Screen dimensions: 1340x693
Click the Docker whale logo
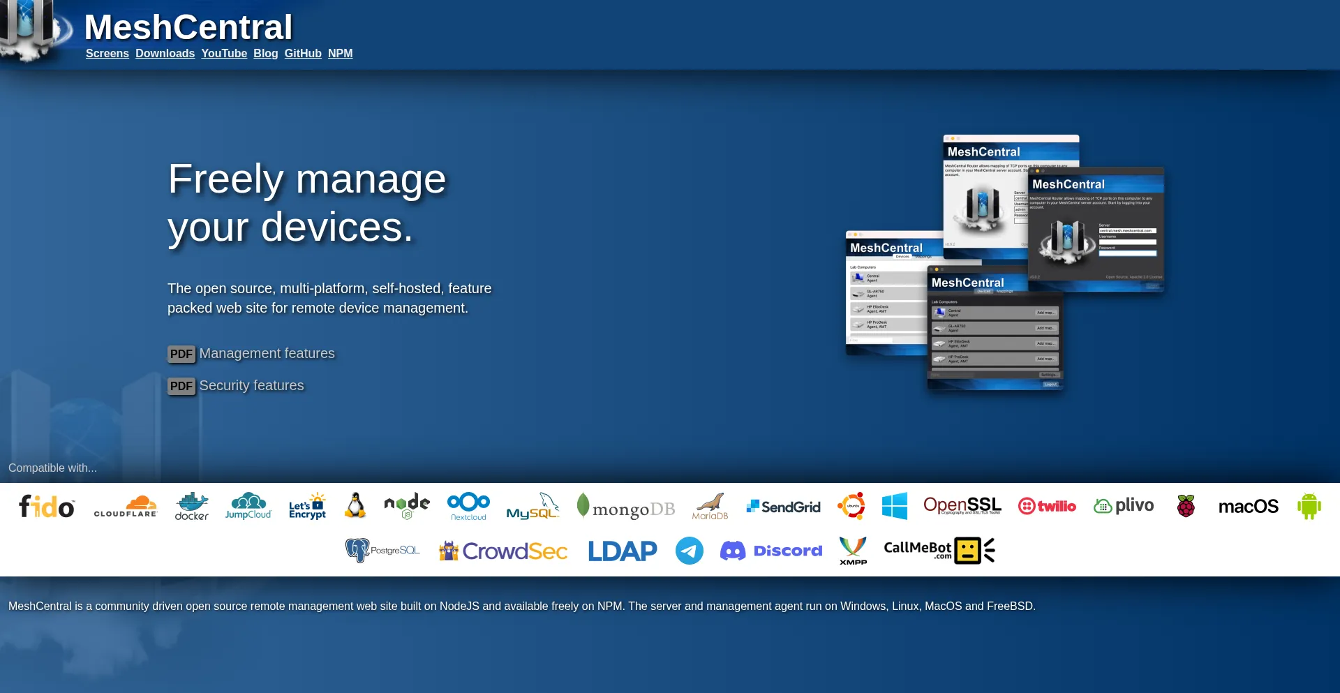coord(192,507)
